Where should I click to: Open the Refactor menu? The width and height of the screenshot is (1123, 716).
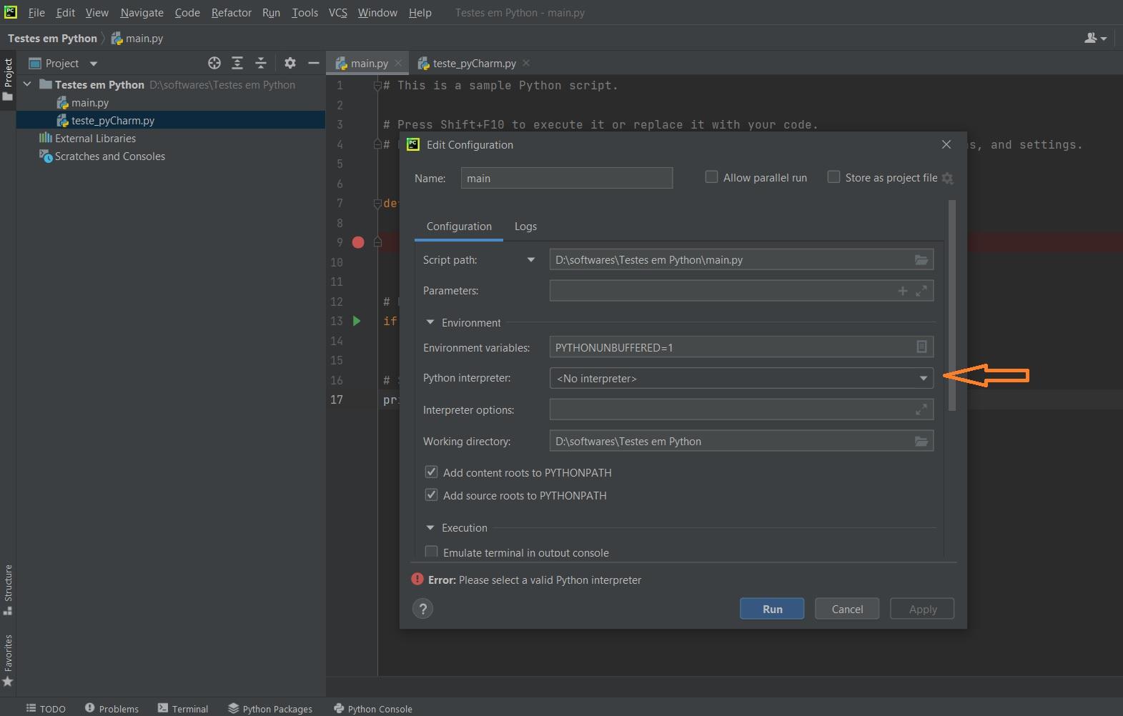pos(231,13)
